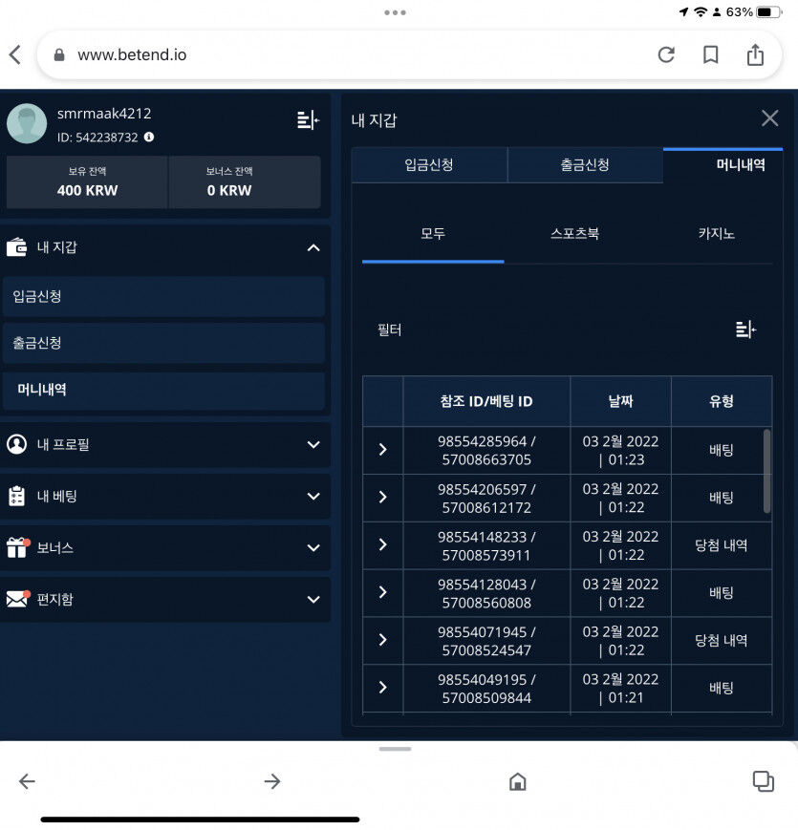Expand row 98554049195 details
Viewport: 798px width, 830px height.
pyautogui.click(x=383, y=688)
